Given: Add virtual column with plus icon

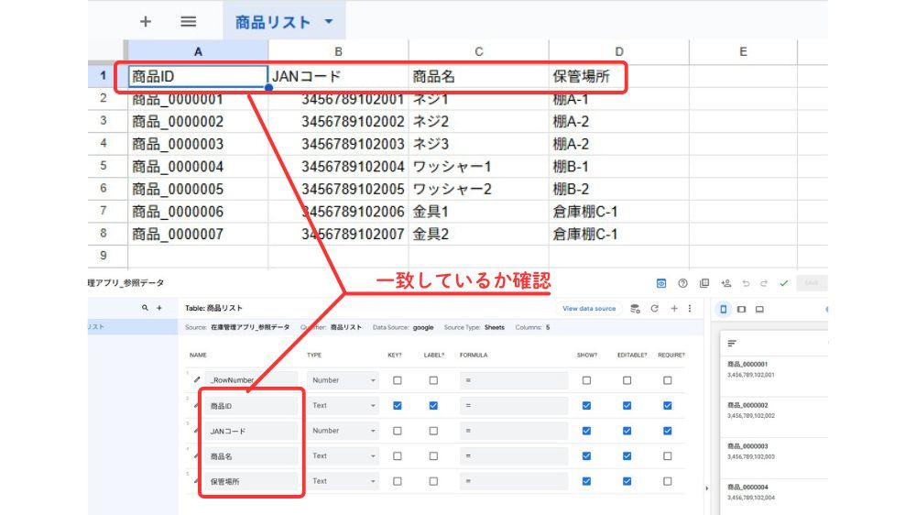Looking at the screenshot, I should (674, 308).
